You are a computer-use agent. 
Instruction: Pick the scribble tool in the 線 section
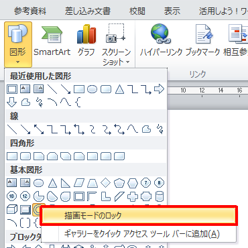160,129
